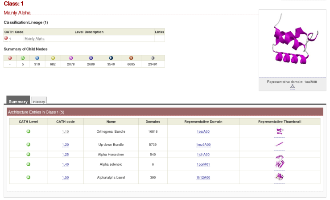The image size is (330, 200).
Task: Select the Summary tab
Action: click(x=18, y=102)
